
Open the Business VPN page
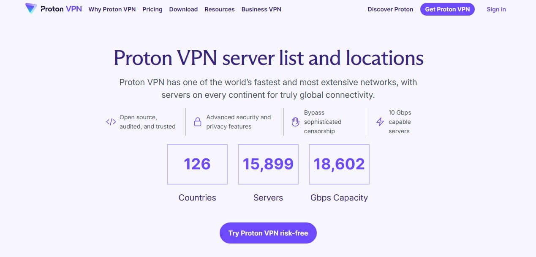[x=261, y=9]
